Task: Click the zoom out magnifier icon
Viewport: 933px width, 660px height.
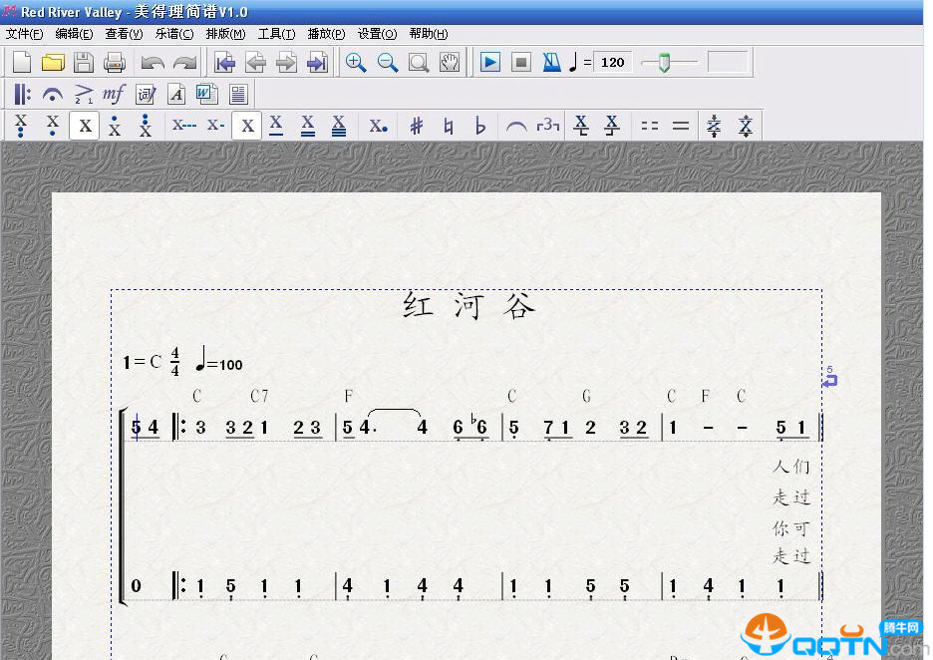Action: point(388,62)
